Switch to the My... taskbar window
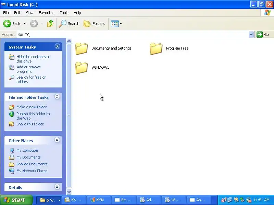Viewport: 274px width, 205px height. tap(74, 200)
